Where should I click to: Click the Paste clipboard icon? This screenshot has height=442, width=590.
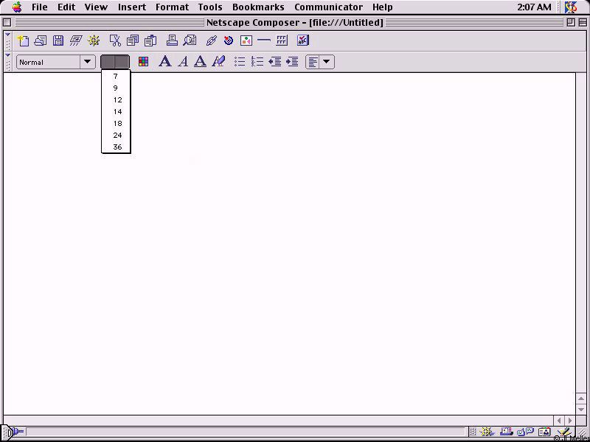pyautogui.click(x=150, y=41)
